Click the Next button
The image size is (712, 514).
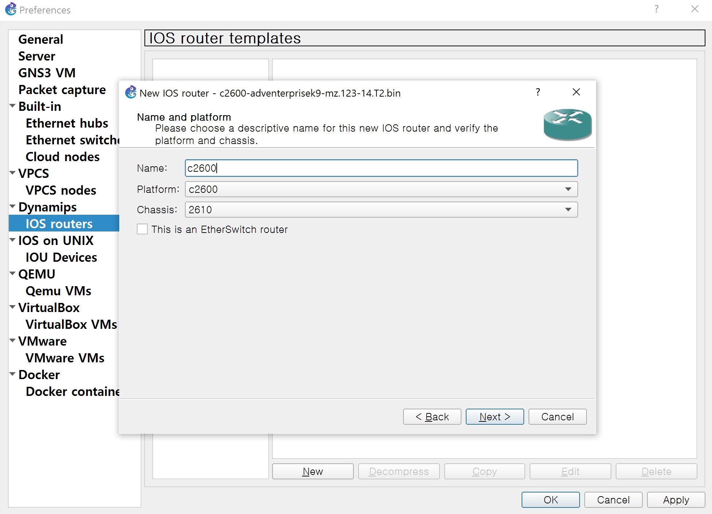(494, 417)
